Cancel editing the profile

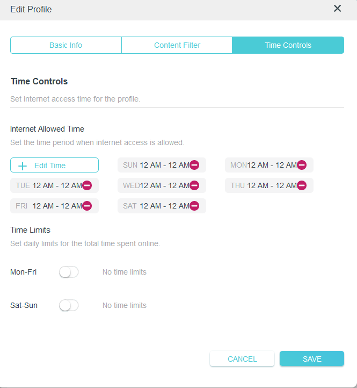point(242,358)
